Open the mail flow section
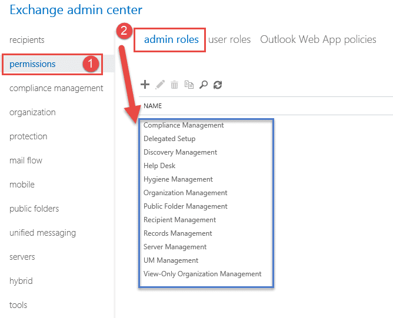Viewport: 393px width, 318px height. pyautogui.click(x=26, y=160)
